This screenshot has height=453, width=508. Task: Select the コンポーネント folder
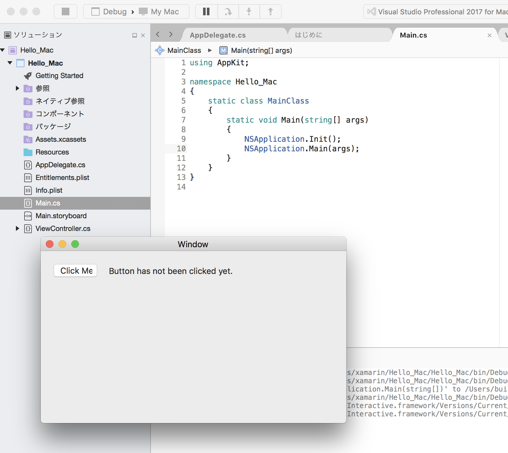pos(54,114)
